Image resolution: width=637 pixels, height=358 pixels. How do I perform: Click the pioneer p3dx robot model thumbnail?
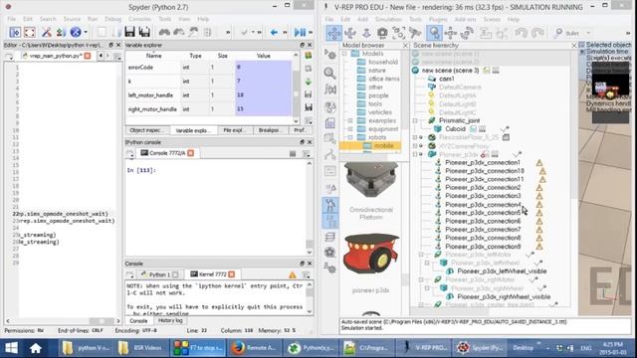click(371, 254)
